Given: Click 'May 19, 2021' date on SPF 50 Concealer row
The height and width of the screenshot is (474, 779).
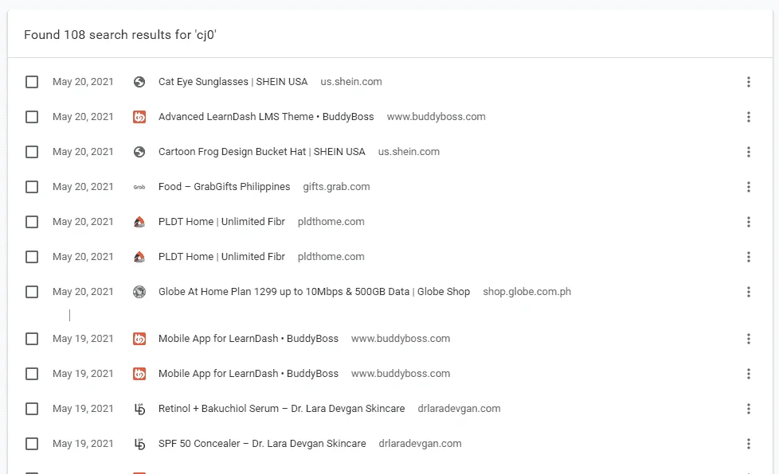Looking at the screenshot, I should click(x=83, y=444).
